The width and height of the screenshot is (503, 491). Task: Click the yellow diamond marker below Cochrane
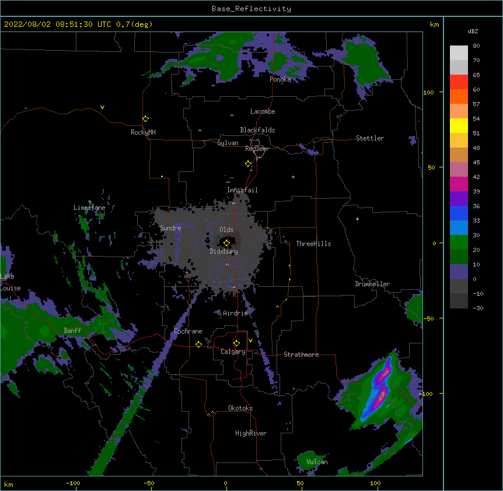[198, 344]
